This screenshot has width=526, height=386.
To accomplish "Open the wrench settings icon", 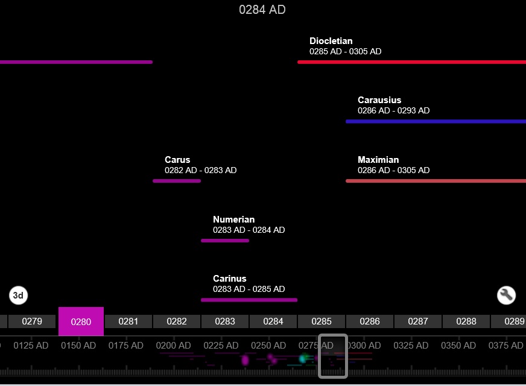I will click(x=506, y=295).
